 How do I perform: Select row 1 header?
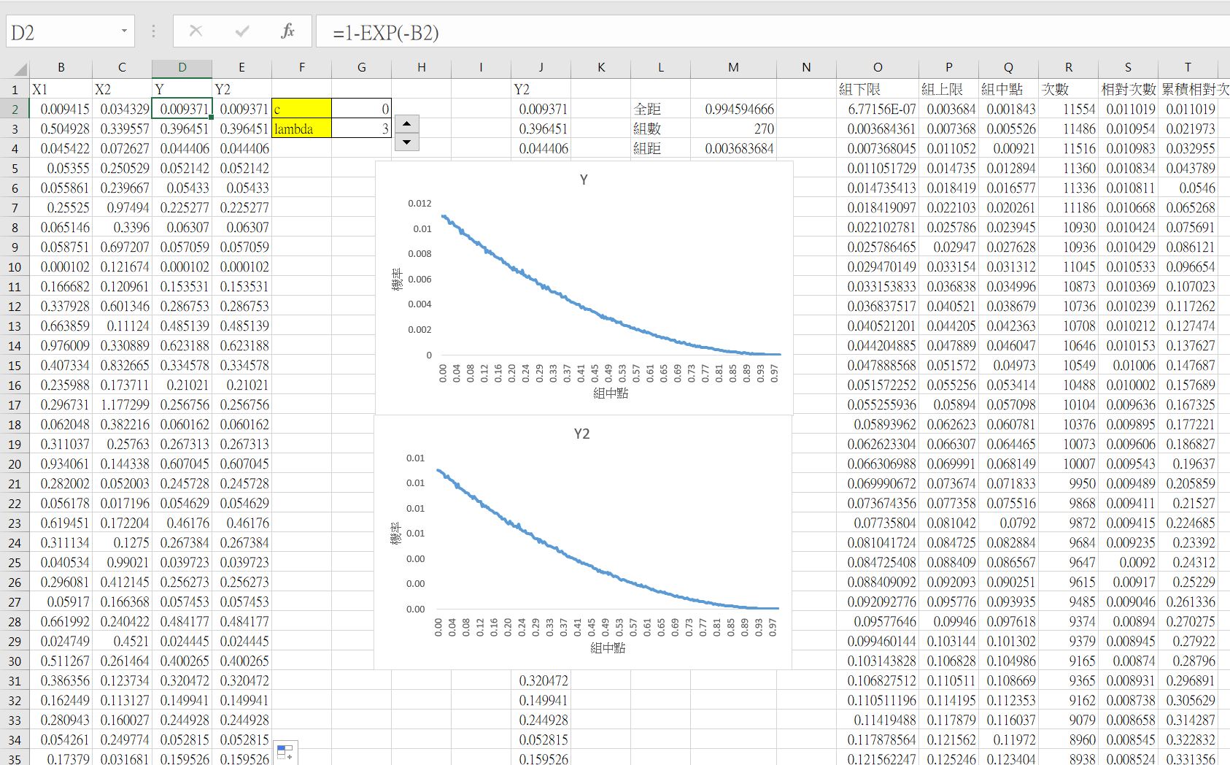[15, 89]
